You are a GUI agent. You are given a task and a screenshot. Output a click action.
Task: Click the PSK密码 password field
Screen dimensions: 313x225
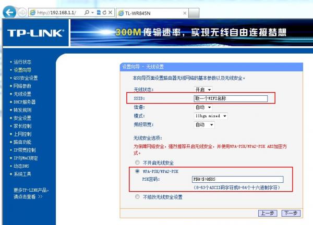pyautogui.click(x=237, y=179)
